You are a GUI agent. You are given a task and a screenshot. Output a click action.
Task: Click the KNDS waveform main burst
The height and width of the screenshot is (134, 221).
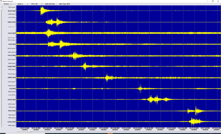pos(107,78)
